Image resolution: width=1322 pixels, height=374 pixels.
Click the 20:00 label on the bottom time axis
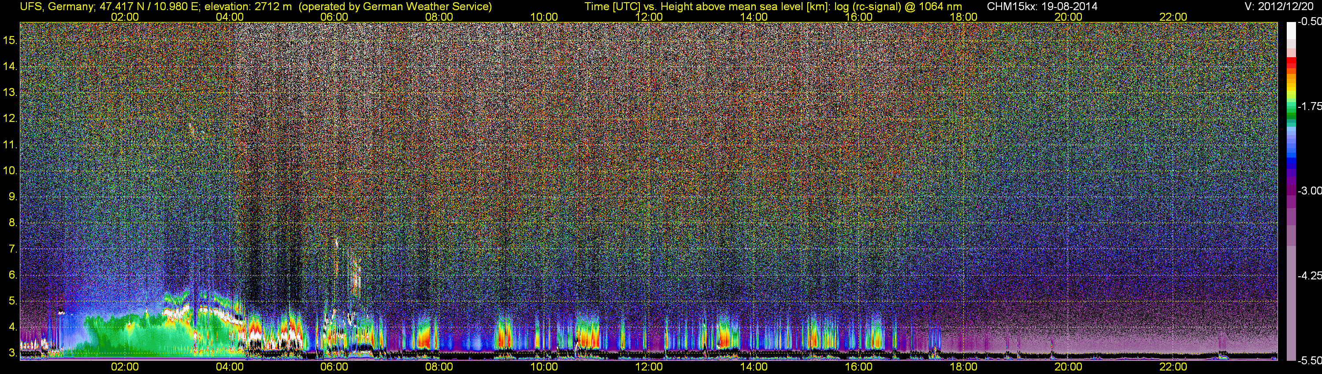click(1069, 367)
